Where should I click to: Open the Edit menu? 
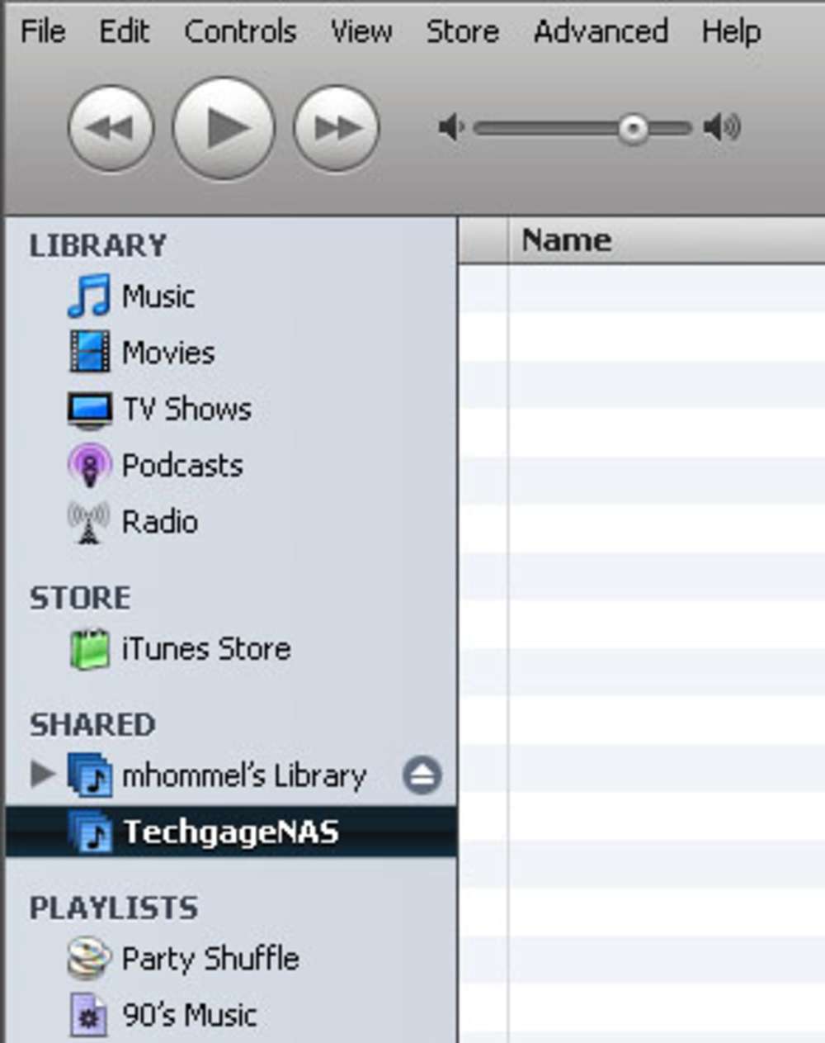point(125,31)
